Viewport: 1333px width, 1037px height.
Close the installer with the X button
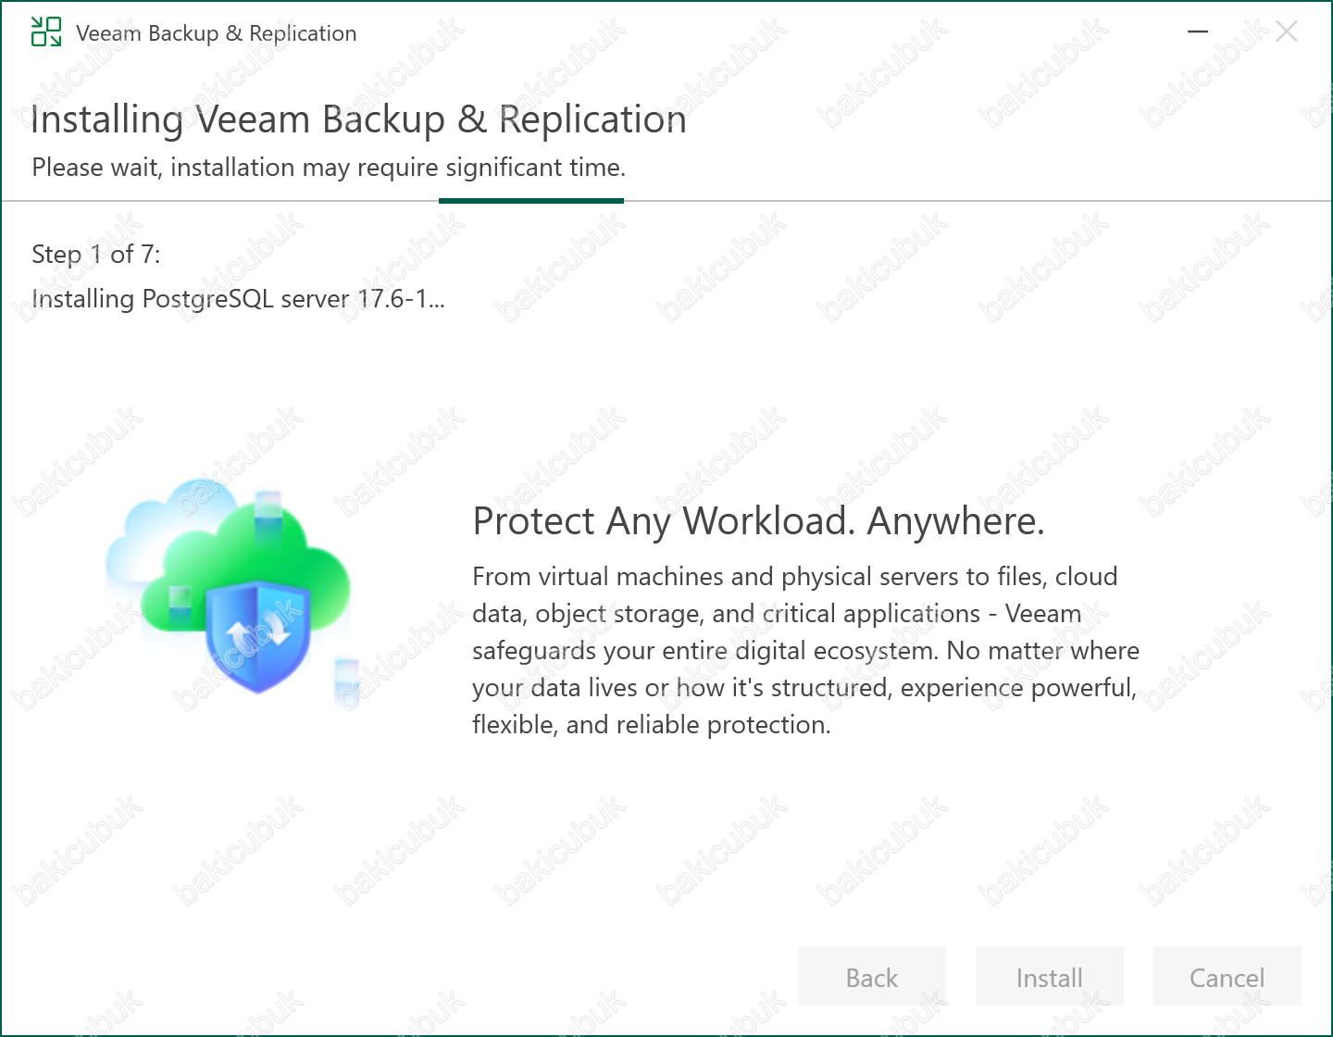pyautogui.click(x=1286, y=31)
